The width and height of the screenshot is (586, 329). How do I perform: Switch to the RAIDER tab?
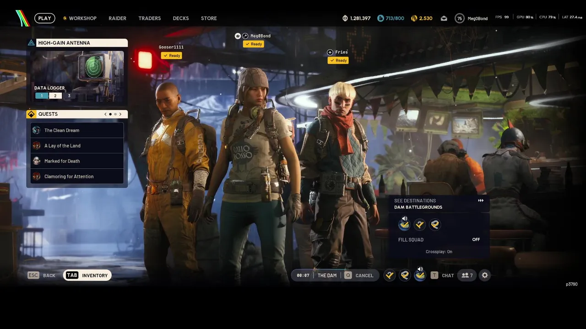[117, 18]
